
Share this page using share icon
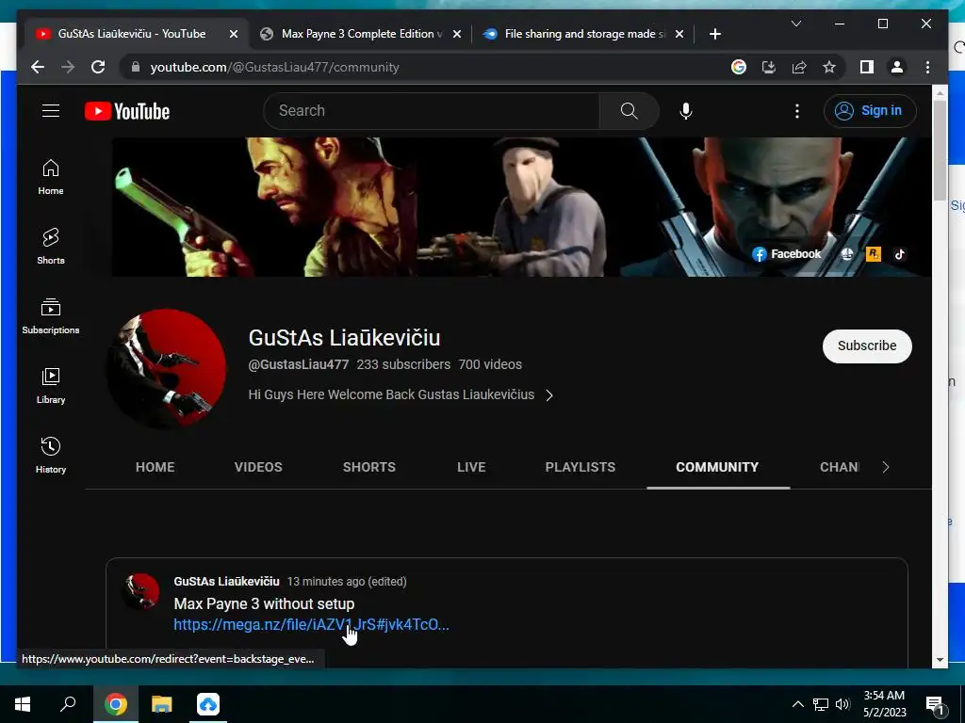[x=799, y=67]
